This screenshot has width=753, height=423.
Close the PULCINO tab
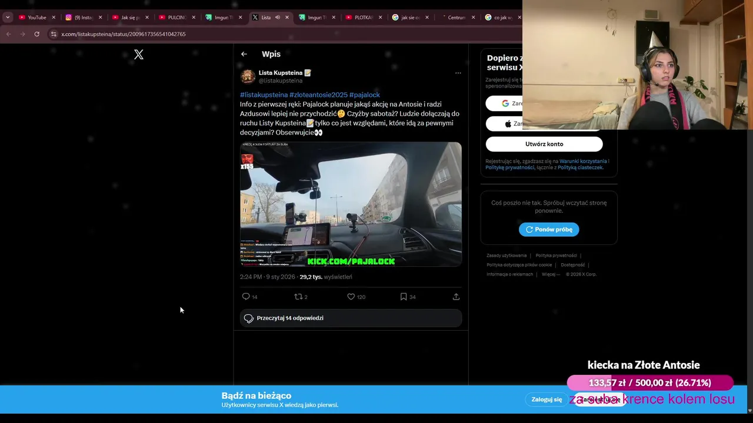coord(194,18)
